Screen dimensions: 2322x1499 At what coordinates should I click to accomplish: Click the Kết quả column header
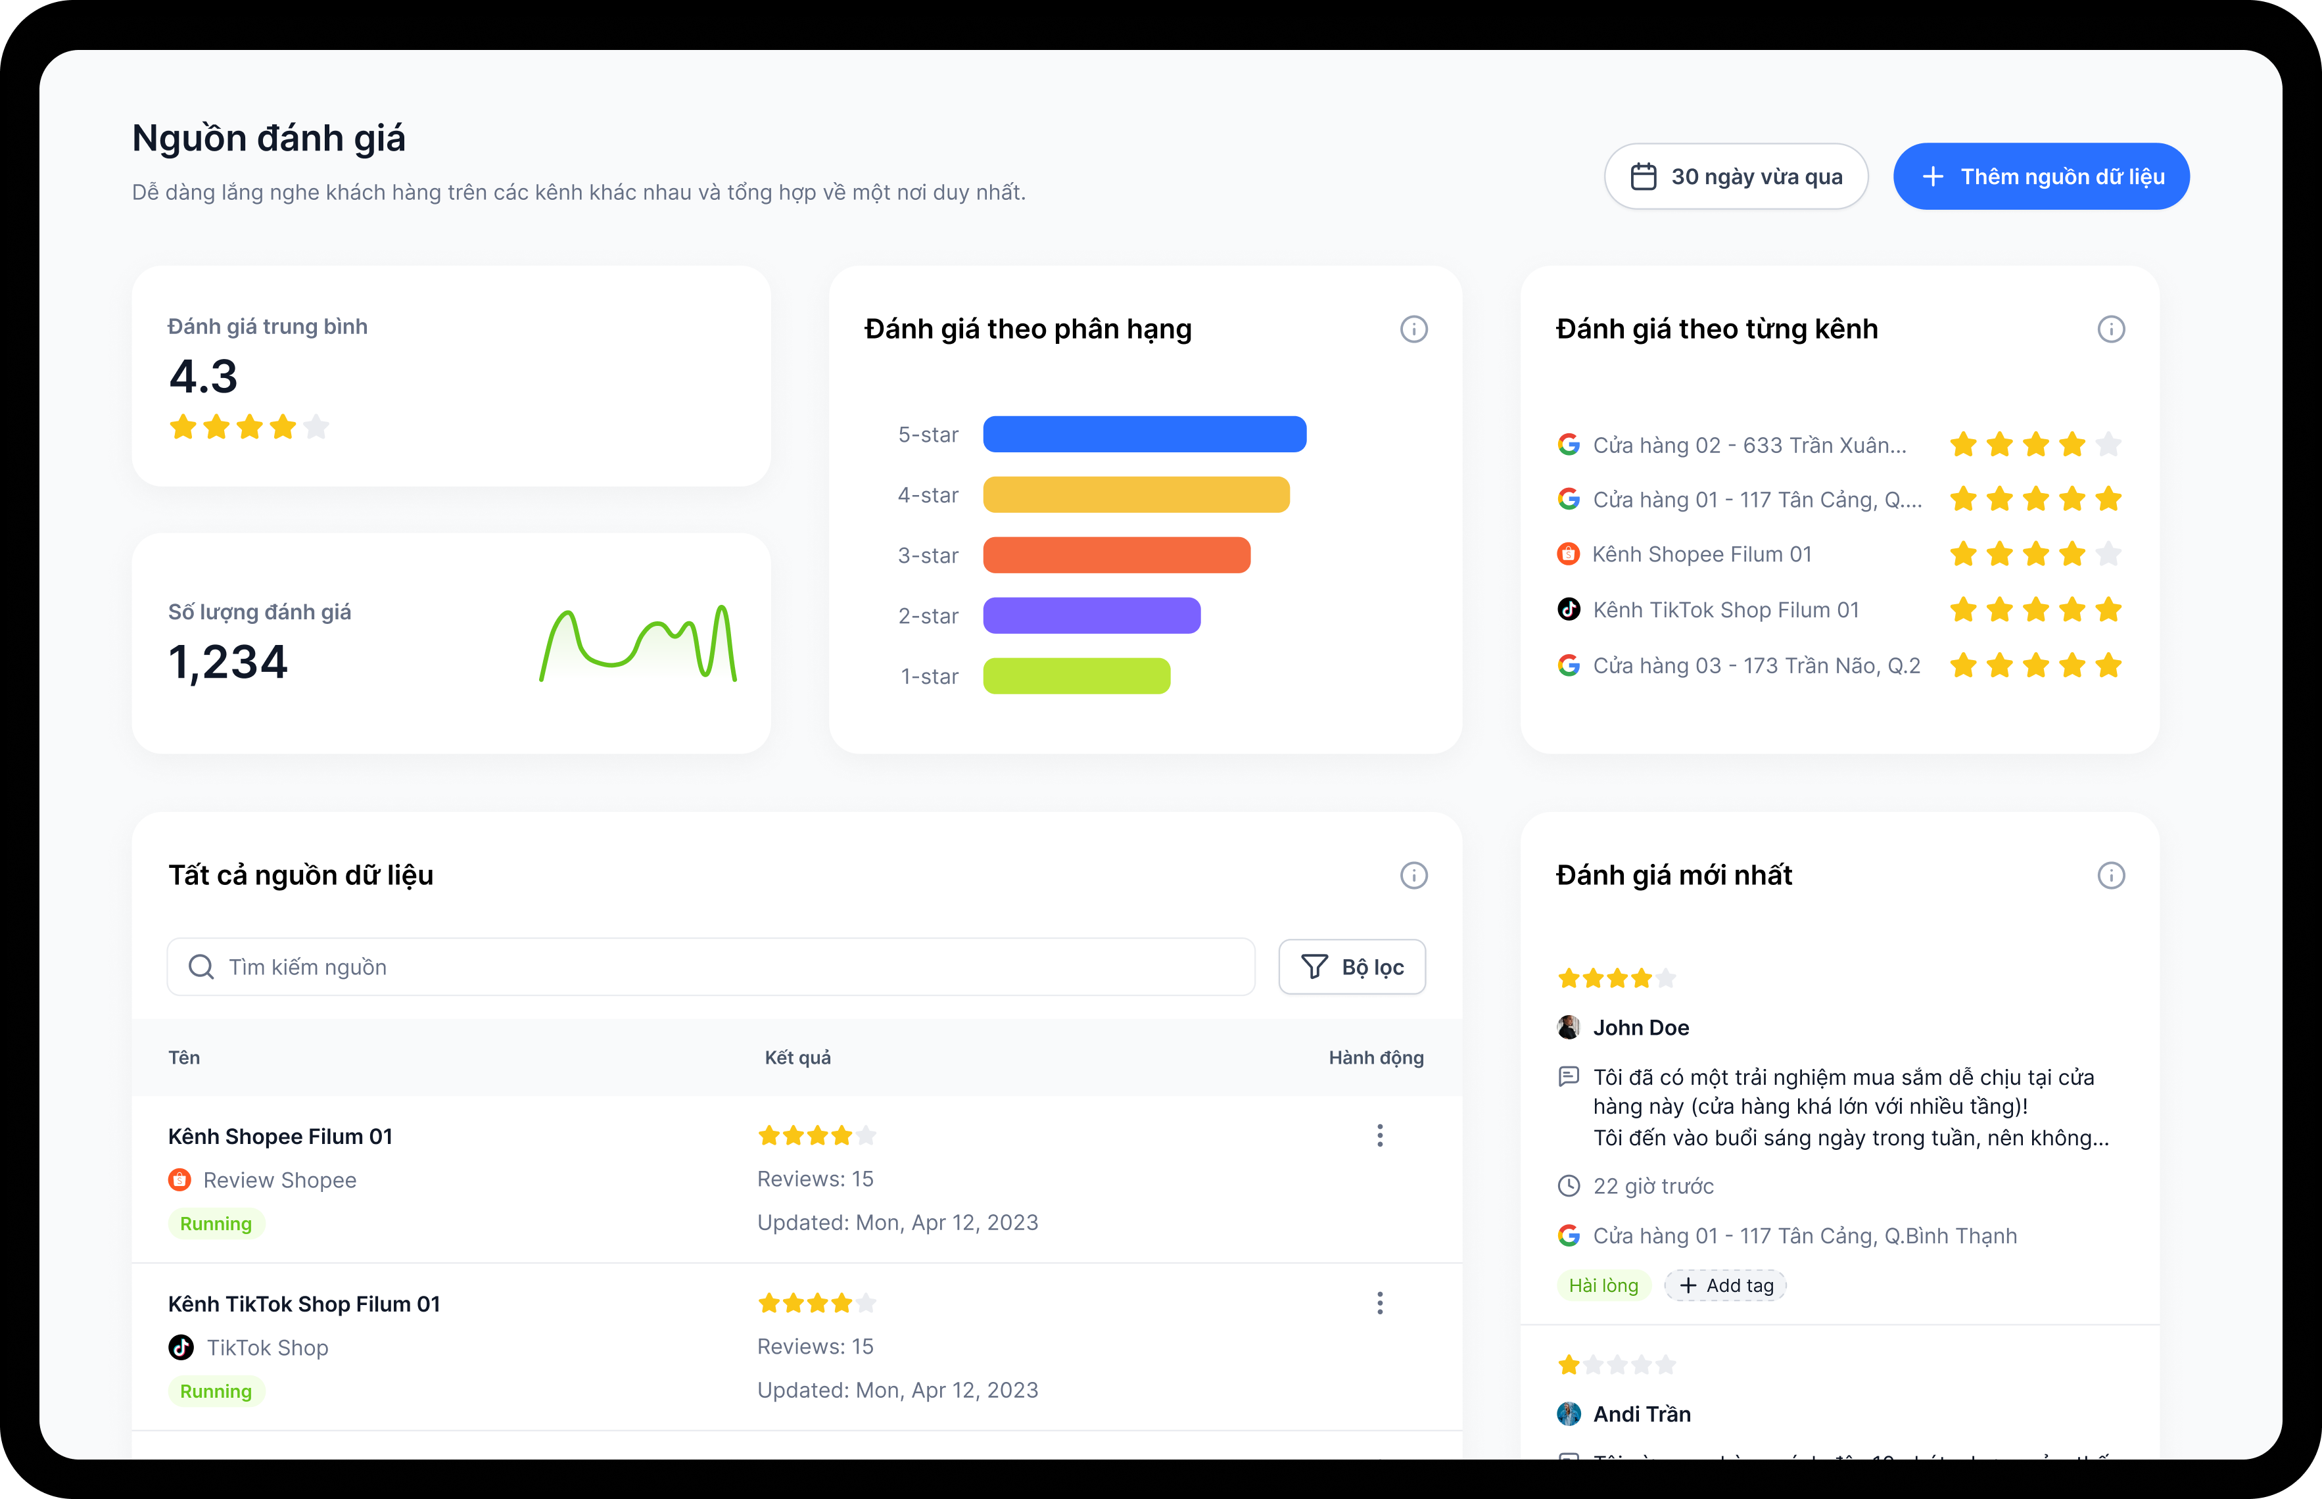pyautogui.click(x=797, y=1057)
